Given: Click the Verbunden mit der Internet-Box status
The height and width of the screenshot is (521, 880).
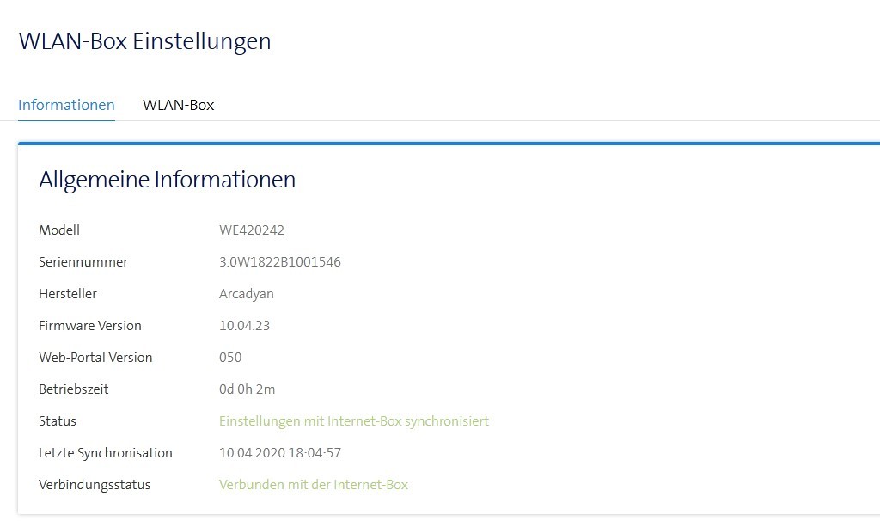Looking at the screenshot, I should click(313, 484).
